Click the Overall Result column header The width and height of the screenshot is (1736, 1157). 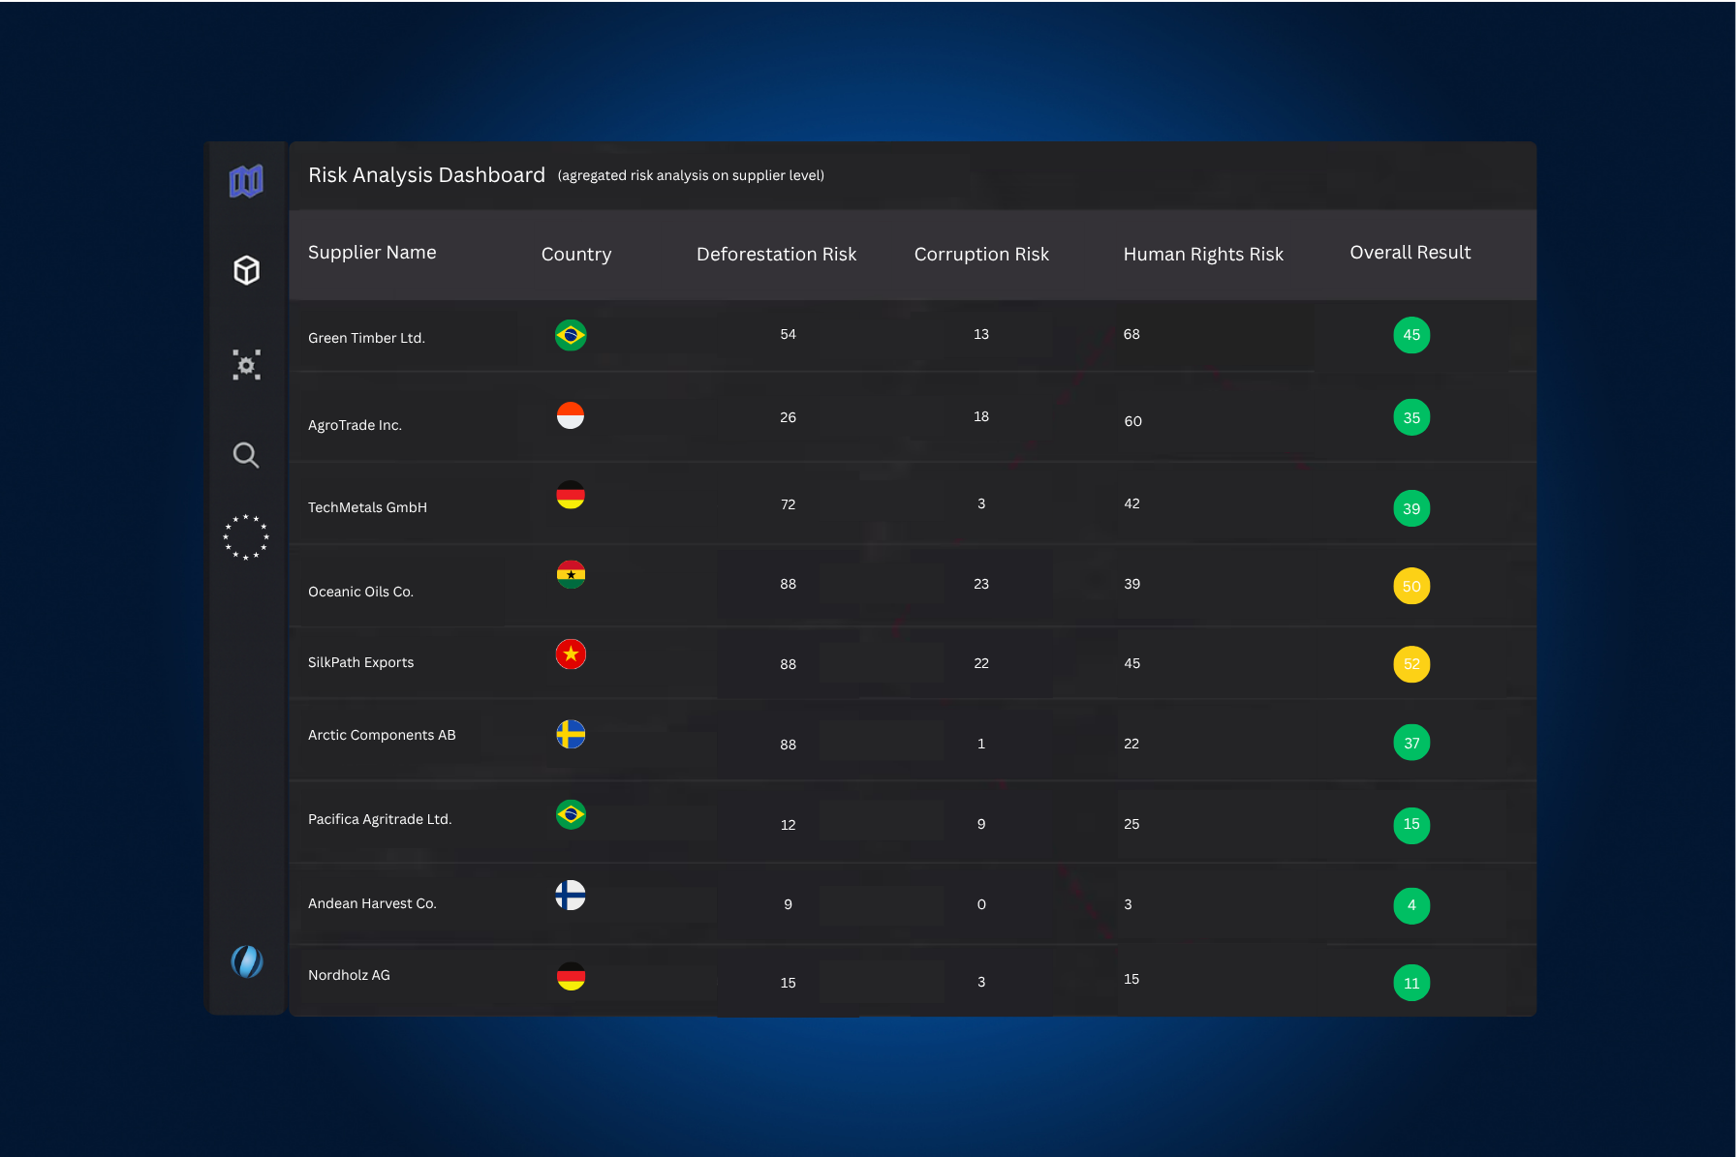coord(1410,253)
